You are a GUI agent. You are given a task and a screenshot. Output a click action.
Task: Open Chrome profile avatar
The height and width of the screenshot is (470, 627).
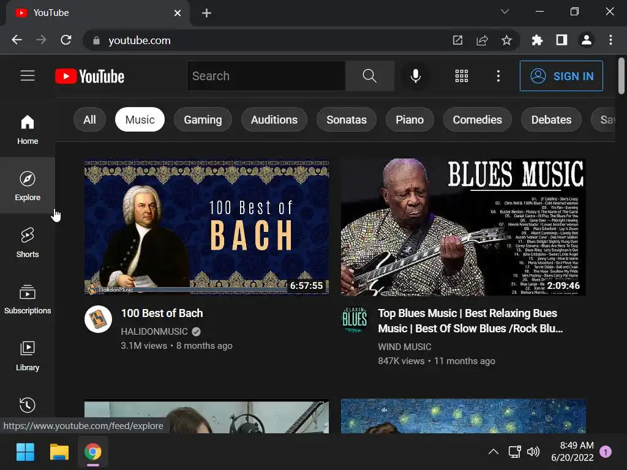coord(587,40)
